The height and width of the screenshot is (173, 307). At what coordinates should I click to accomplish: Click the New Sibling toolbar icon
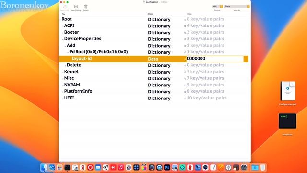(x=76, y=7)
